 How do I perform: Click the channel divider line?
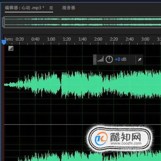[83, 125]
